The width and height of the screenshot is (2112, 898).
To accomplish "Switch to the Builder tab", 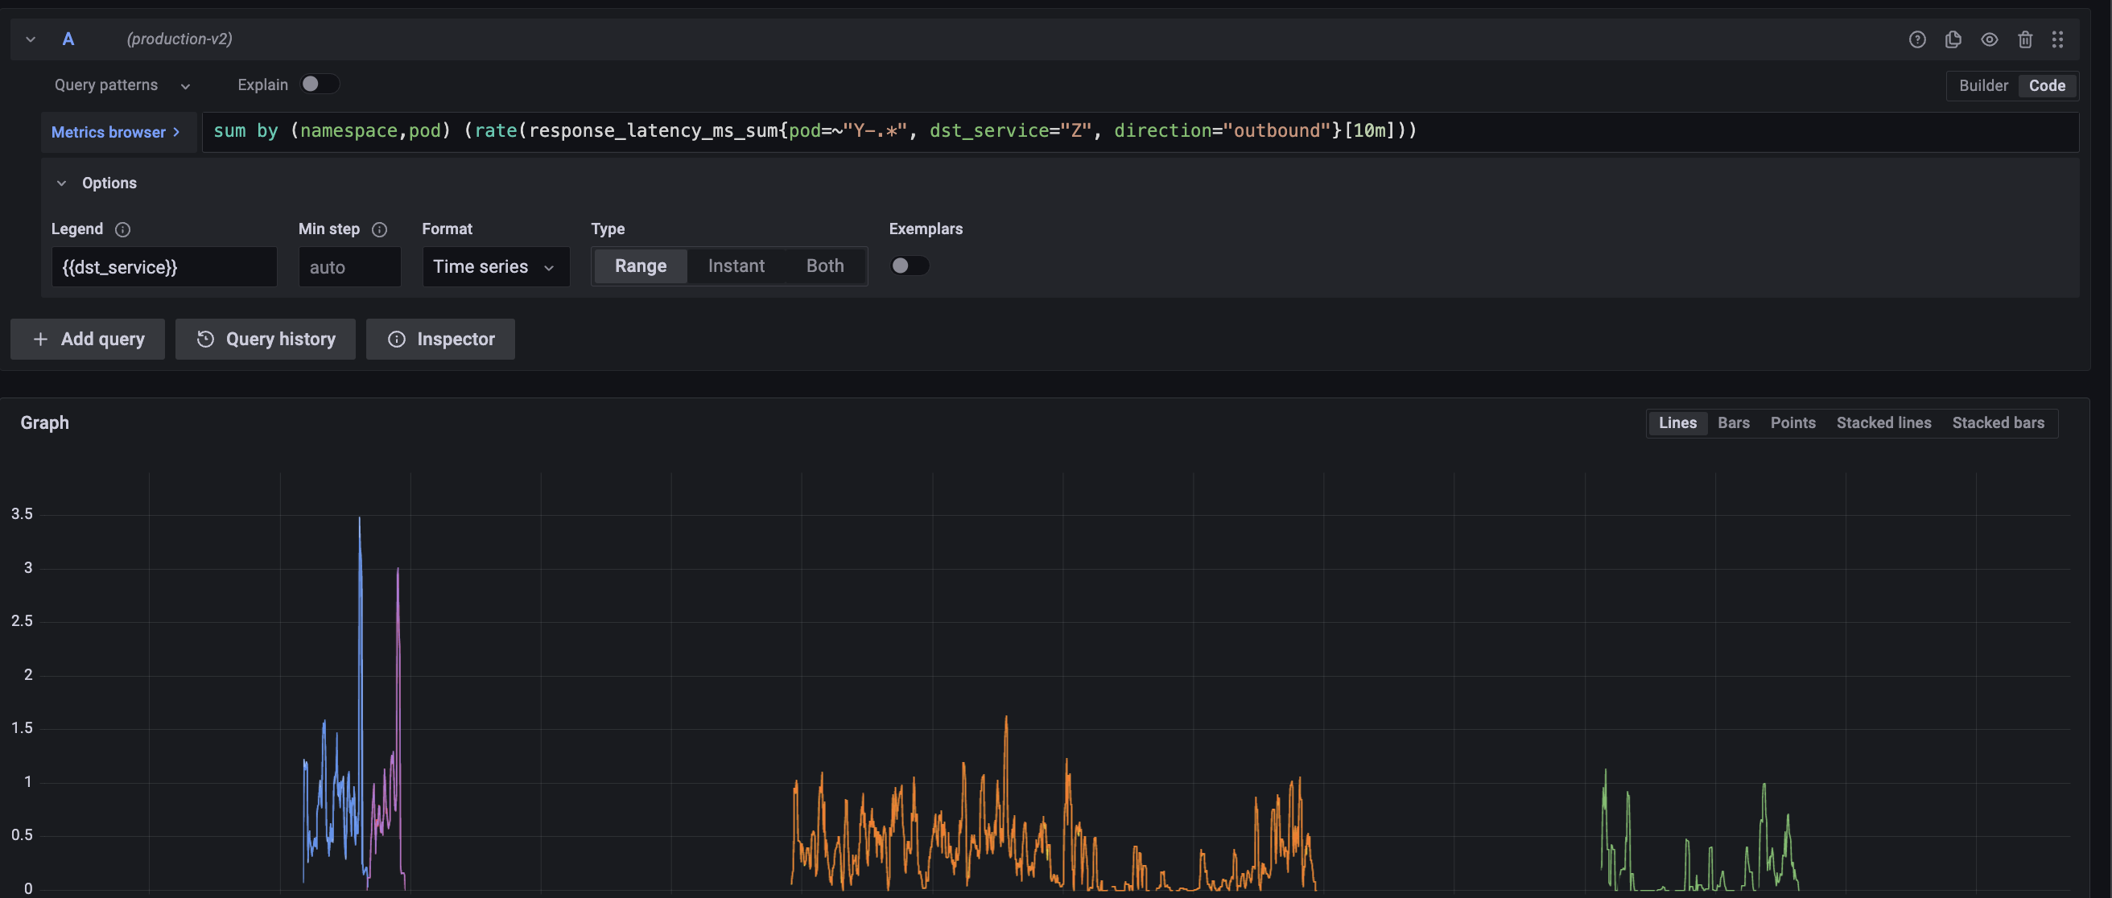I will 1983,85.
